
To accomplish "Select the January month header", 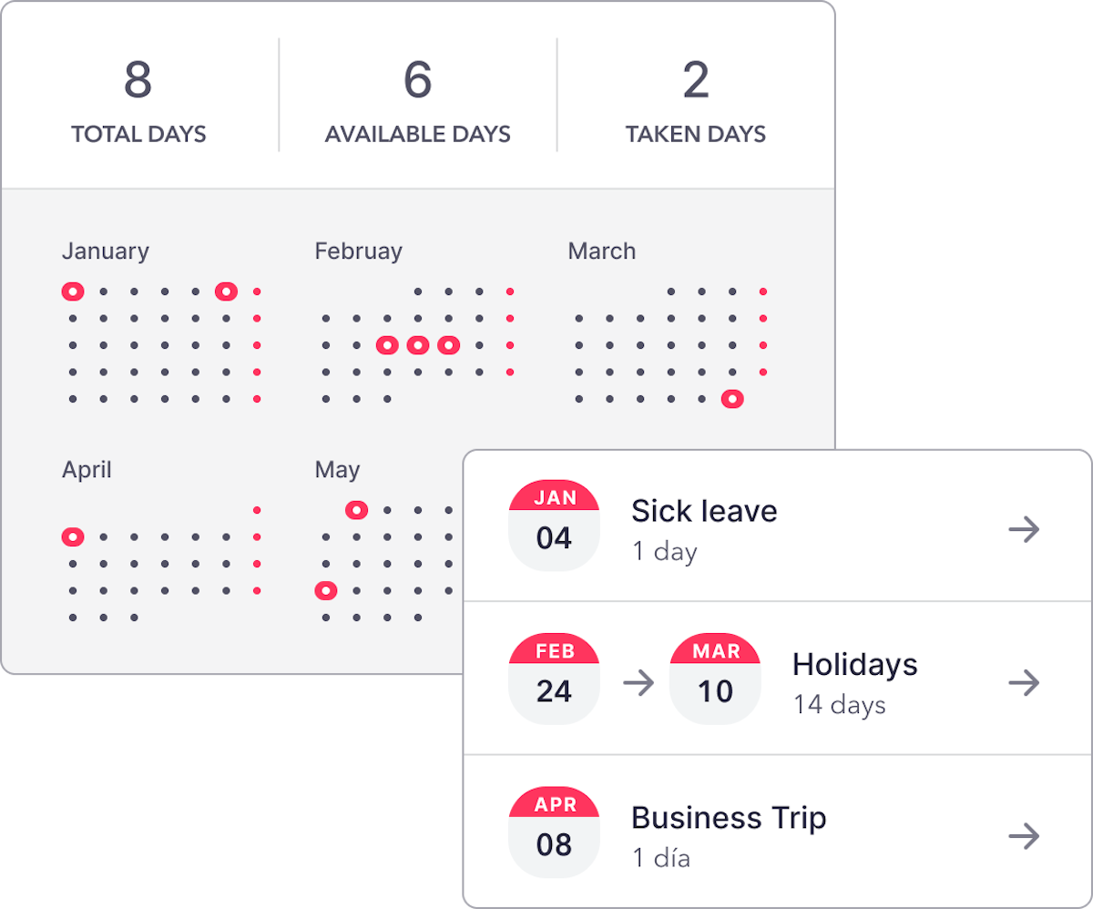I will (106, 250).
